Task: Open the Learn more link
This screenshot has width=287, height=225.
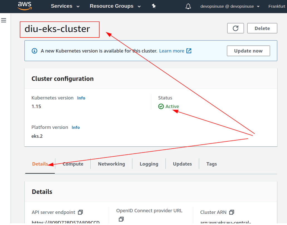Action: tap(172, 51)
